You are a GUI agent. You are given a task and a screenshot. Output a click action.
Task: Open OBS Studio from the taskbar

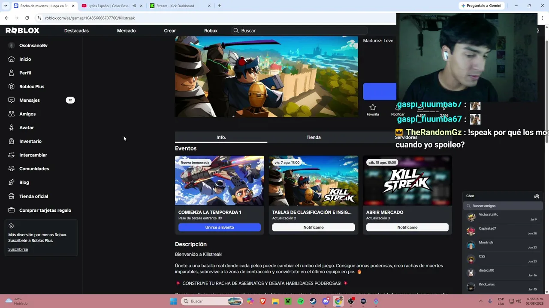[351, 301]
